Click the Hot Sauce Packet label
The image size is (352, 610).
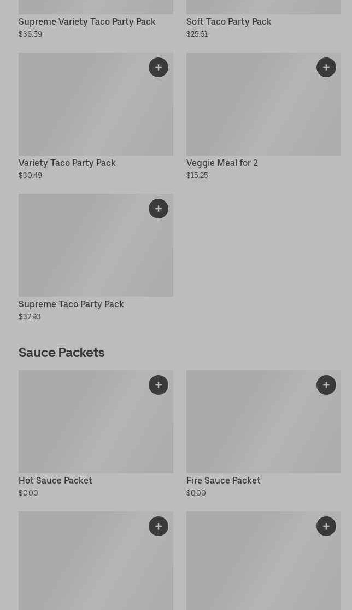[x=55, y=481]
